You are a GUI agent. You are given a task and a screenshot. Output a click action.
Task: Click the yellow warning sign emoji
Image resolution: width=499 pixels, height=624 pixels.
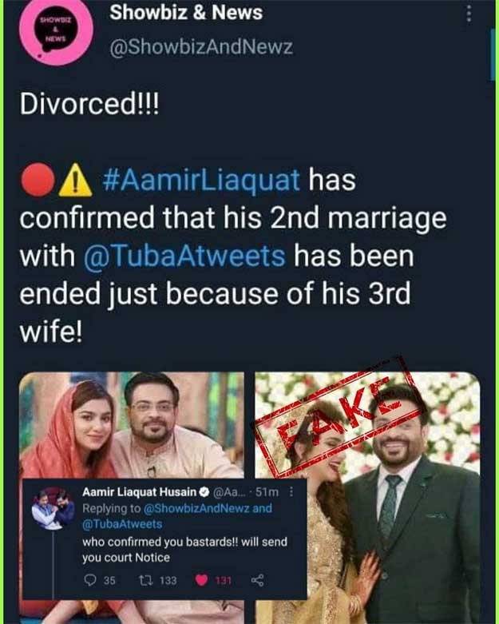pyautogui.click(x=76, y=181)
